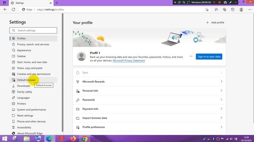
Task: Pause the screen recording
Action: (214, 2)
